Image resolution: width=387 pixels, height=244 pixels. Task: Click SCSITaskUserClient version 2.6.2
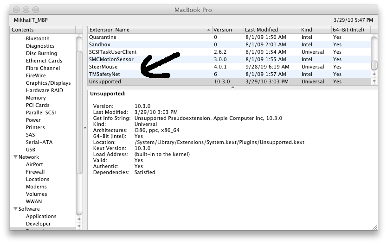point(220,52)
